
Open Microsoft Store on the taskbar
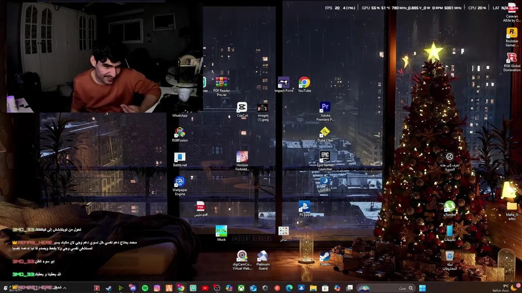pyautogui.click(x=325, y=288)
